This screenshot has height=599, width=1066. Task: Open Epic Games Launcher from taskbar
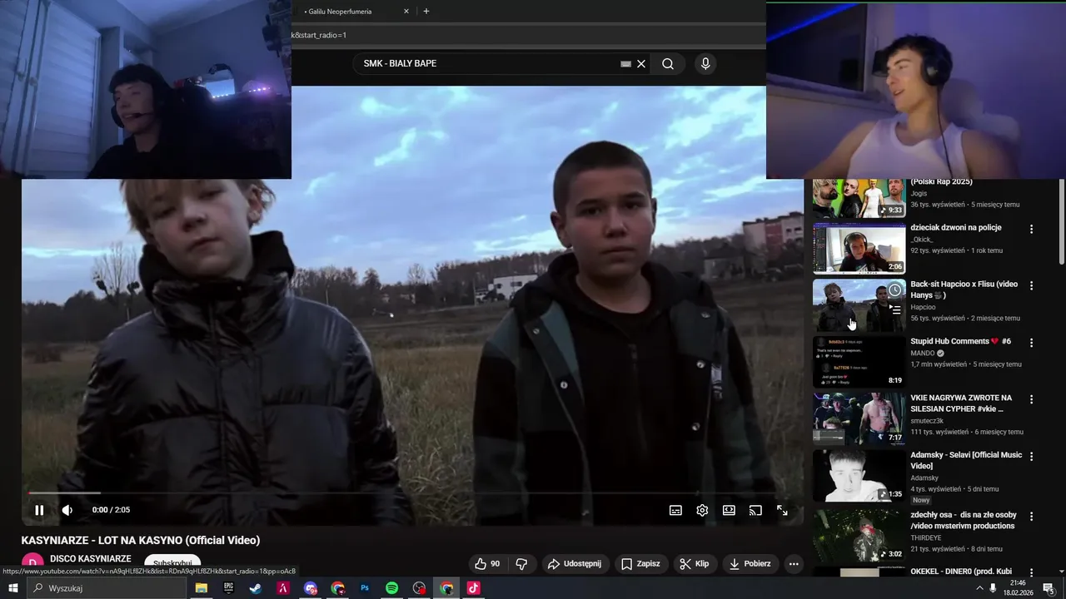[229, 588]
